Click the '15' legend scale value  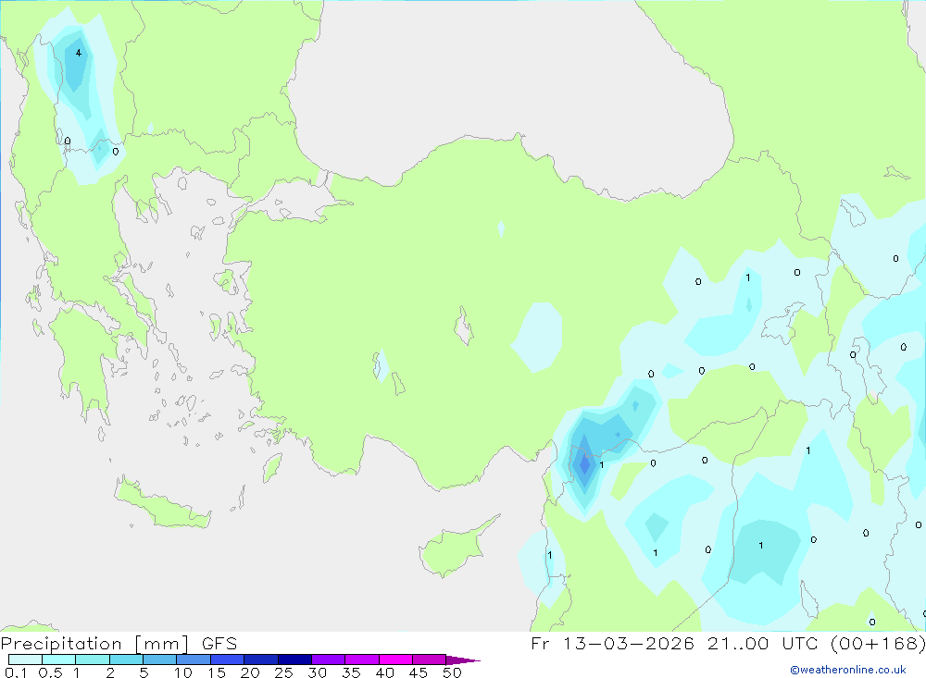pyautogui.click(x=217, y=672)
